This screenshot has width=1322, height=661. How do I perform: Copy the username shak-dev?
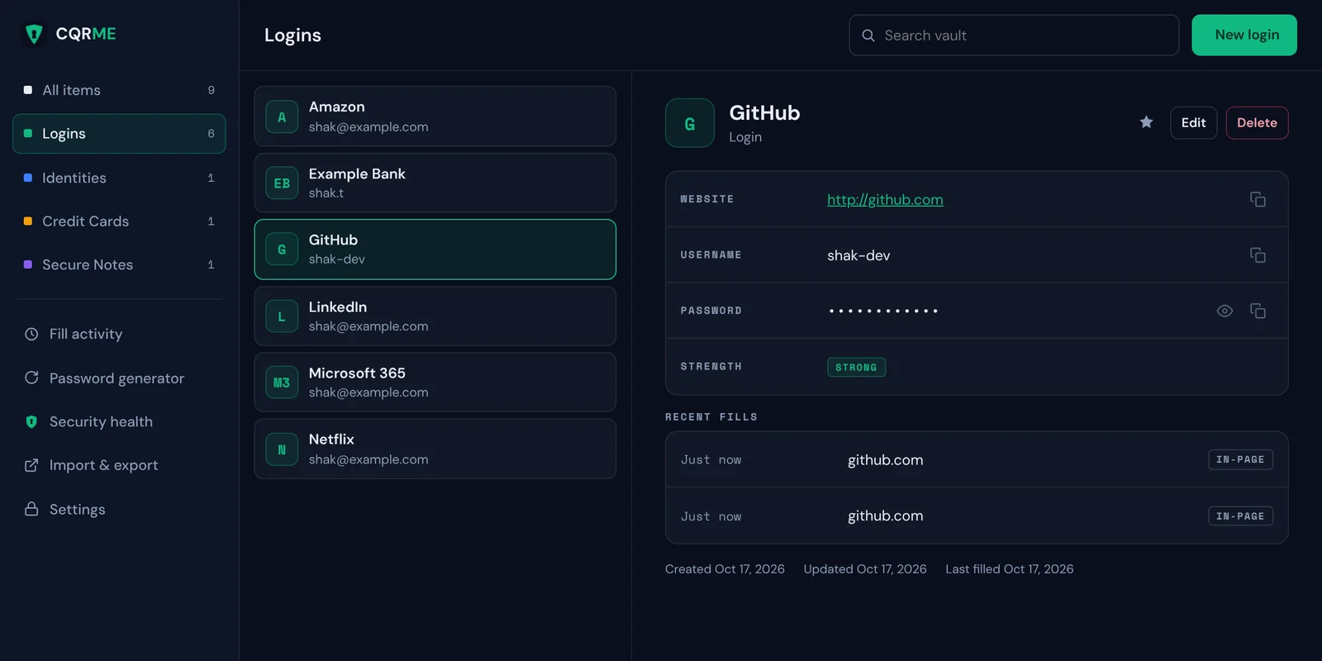click(1258, 255)
